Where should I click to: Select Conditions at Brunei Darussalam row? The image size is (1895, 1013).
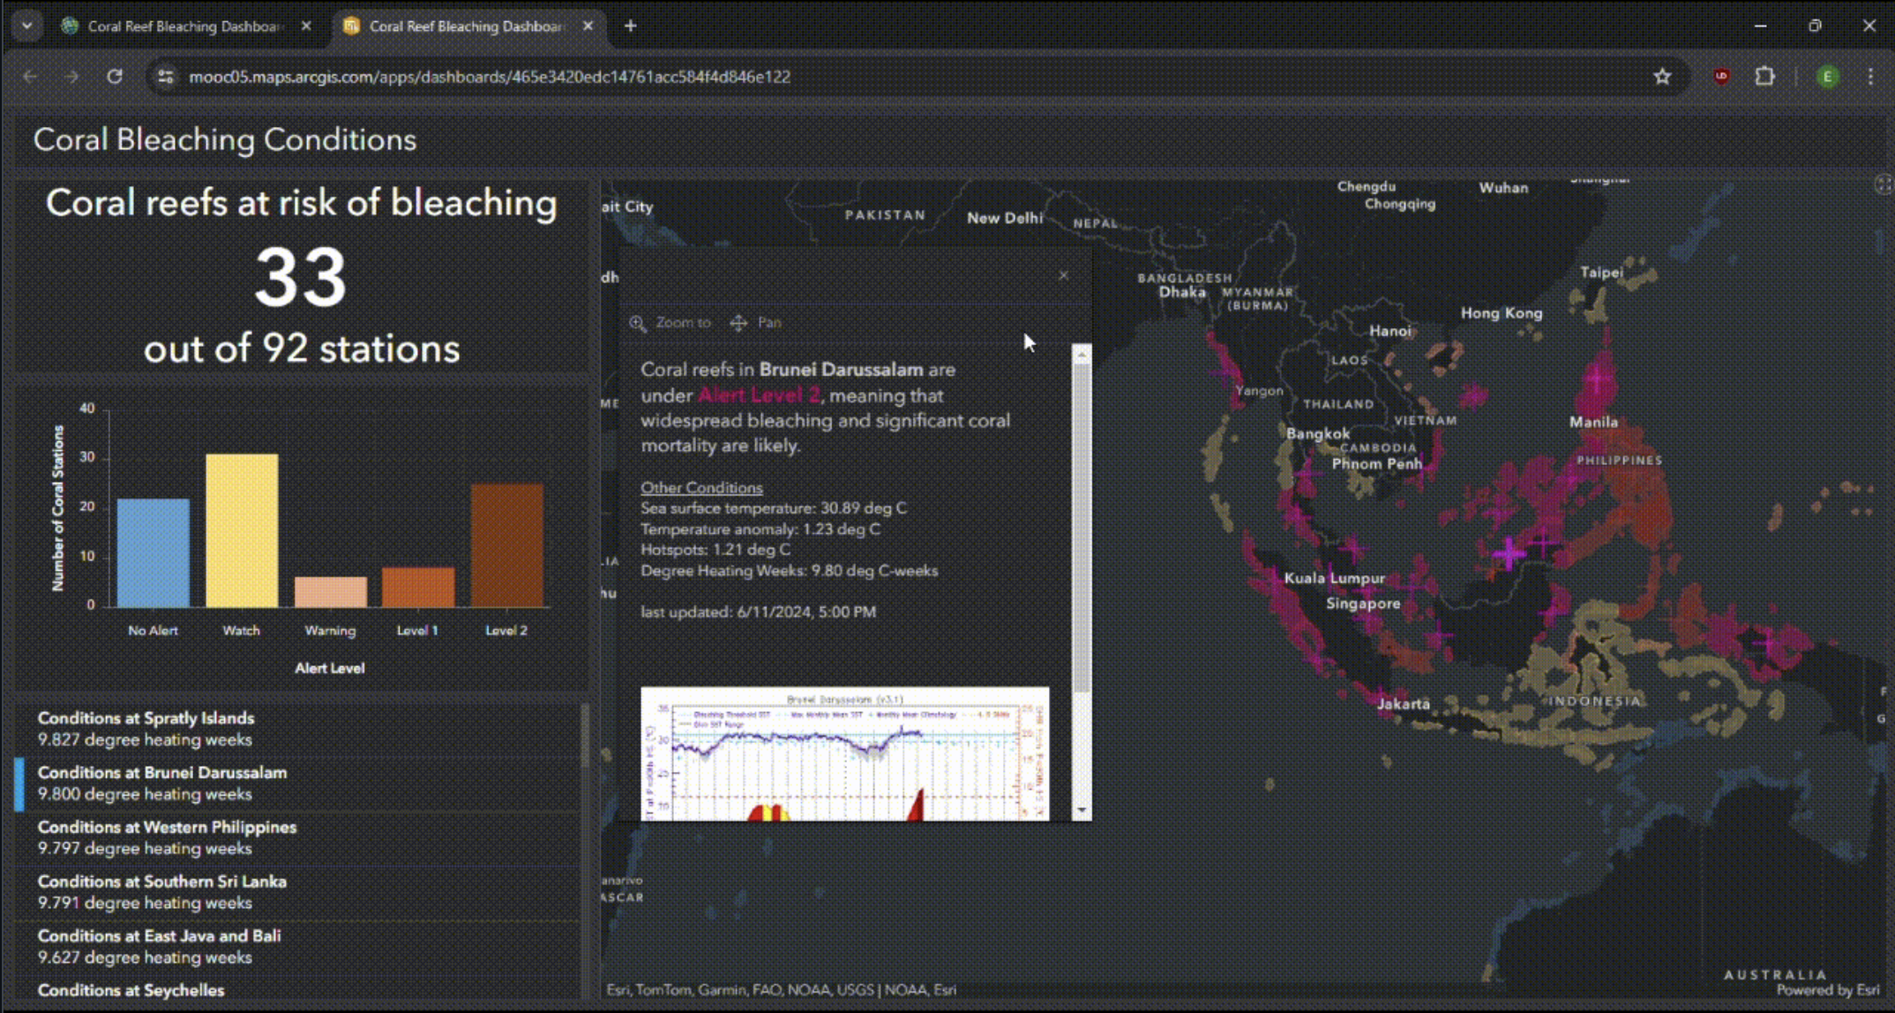click(298, 784)
